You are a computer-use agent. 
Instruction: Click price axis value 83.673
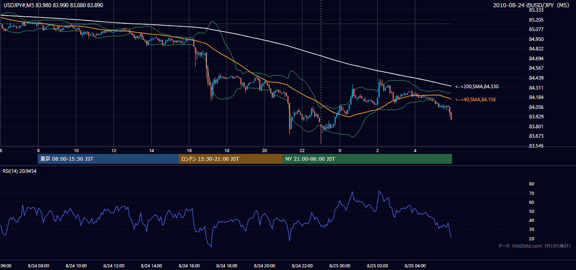536,136
